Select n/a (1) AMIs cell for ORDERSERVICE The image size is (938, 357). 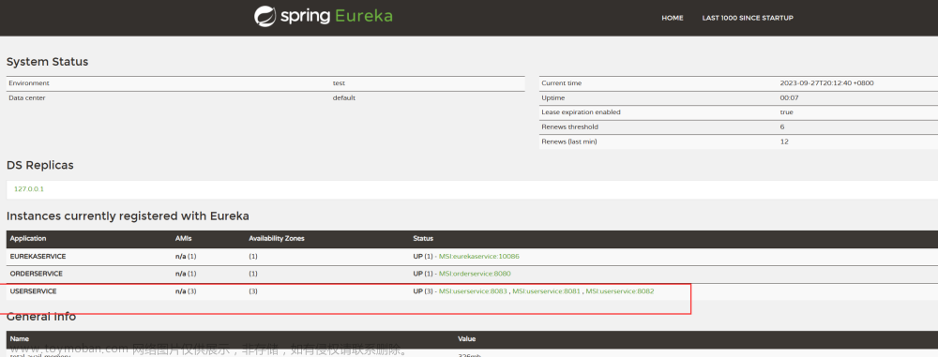[186, 274]
